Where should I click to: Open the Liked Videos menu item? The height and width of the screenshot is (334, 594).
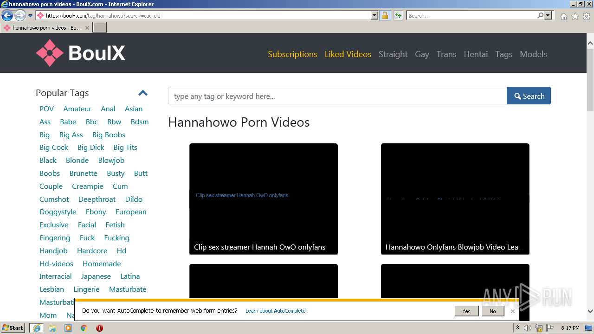348,54
